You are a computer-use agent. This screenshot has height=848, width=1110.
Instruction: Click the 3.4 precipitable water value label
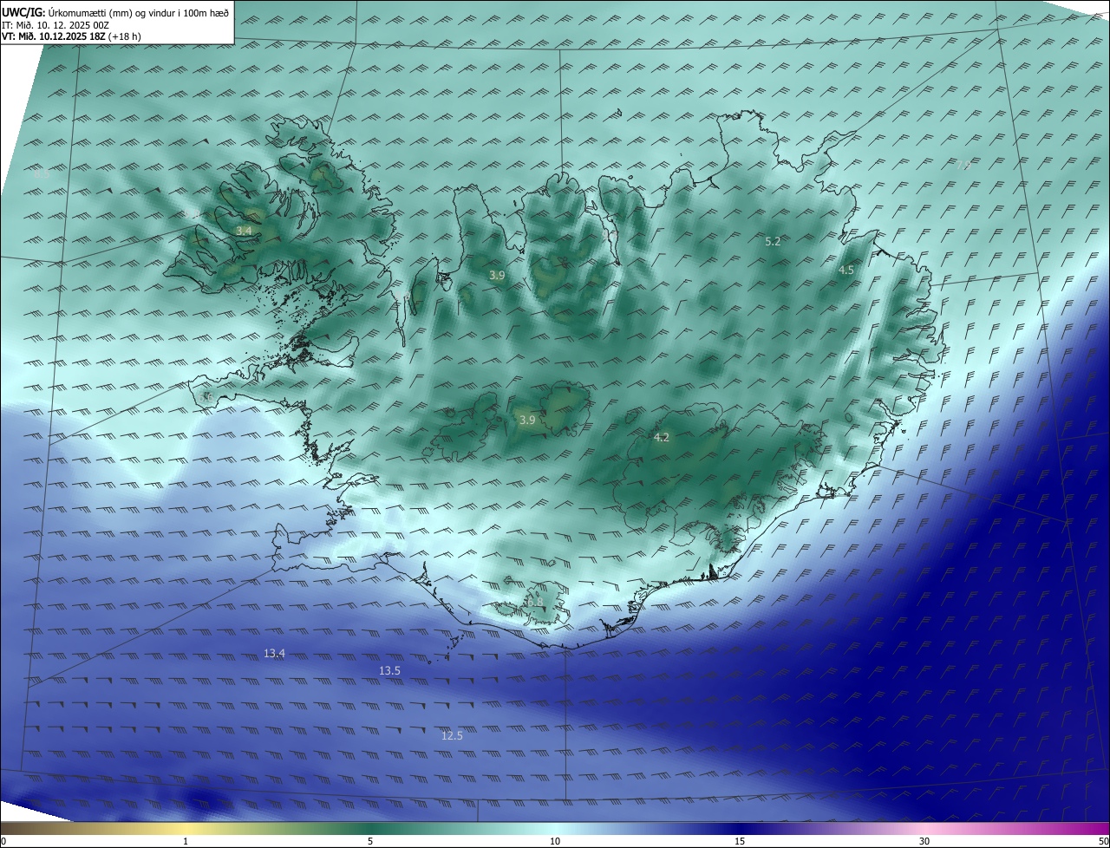click(x=244, y=231)
